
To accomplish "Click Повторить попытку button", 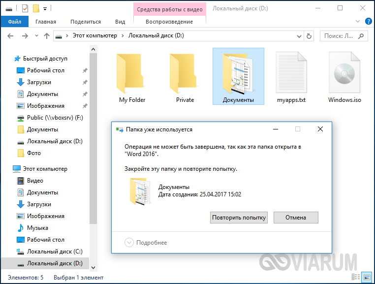I will (239, 218).
